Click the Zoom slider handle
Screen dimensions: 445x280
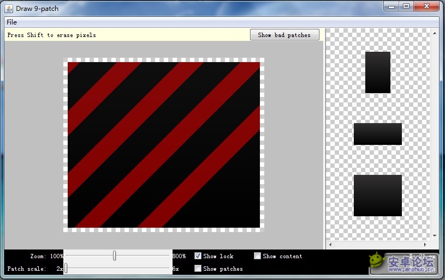pos(114,255)
